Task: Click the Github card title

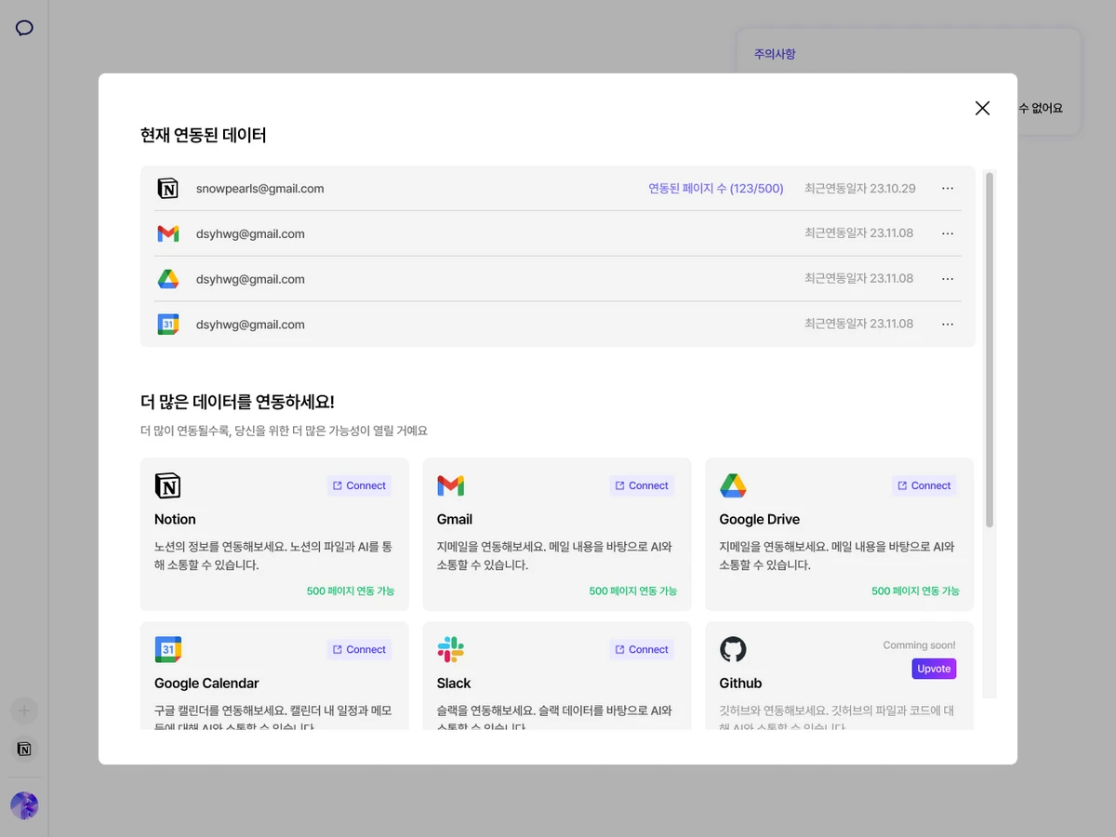Action: point(740,683)
